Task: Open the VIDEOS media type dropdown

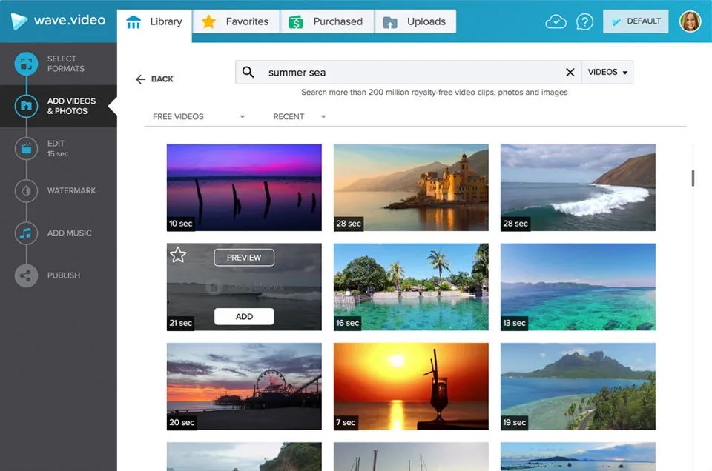Action: (x=607, y=72)
